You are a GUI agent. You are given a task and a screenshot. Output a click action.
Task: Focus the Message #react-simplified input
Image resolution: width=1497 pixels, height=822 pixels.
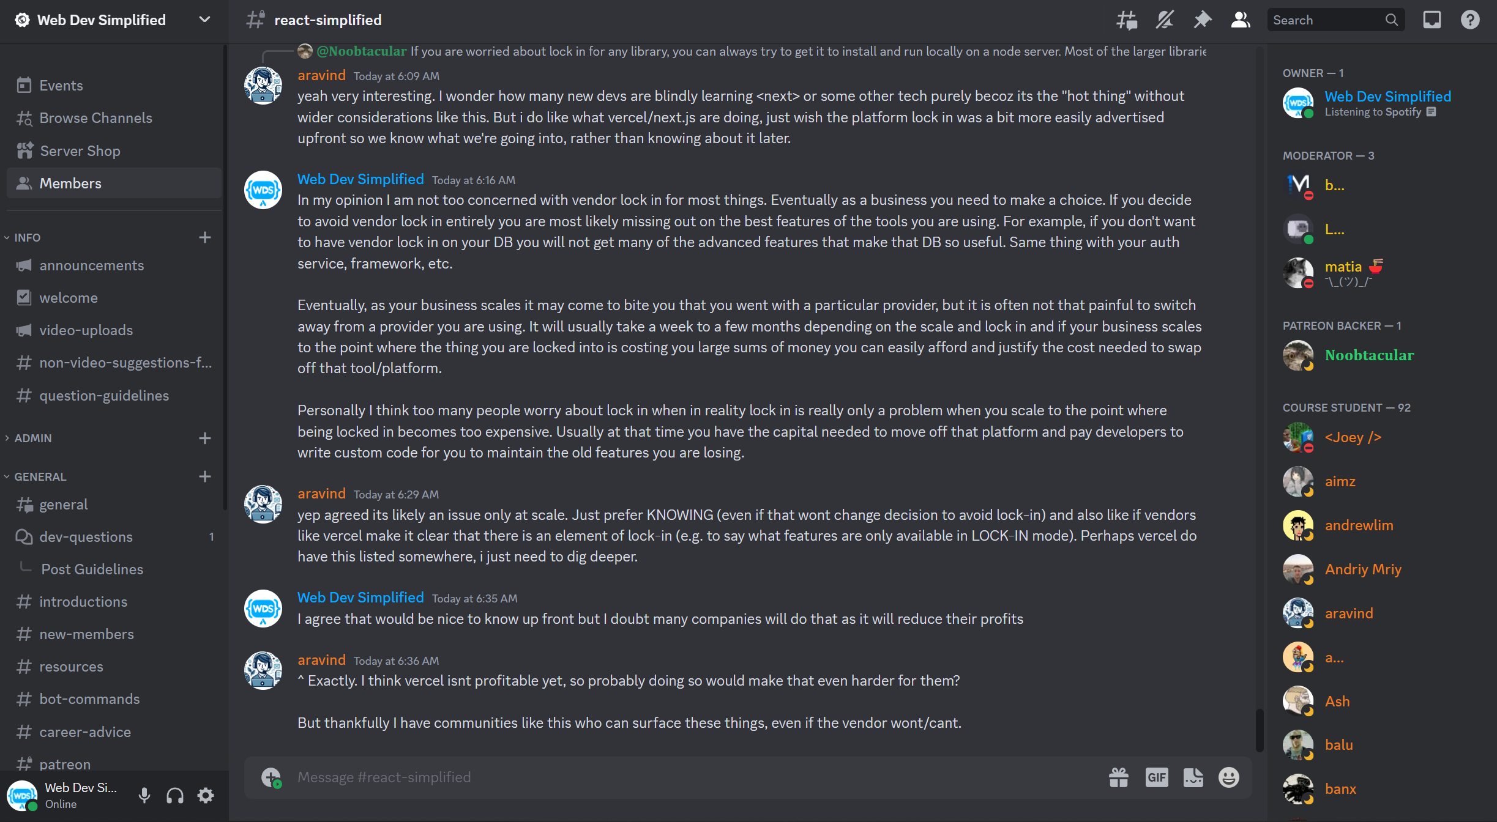673,777
